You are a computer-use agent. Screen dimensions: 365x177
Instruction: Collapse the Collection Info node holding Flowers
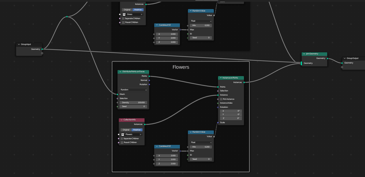coord(121,120)
